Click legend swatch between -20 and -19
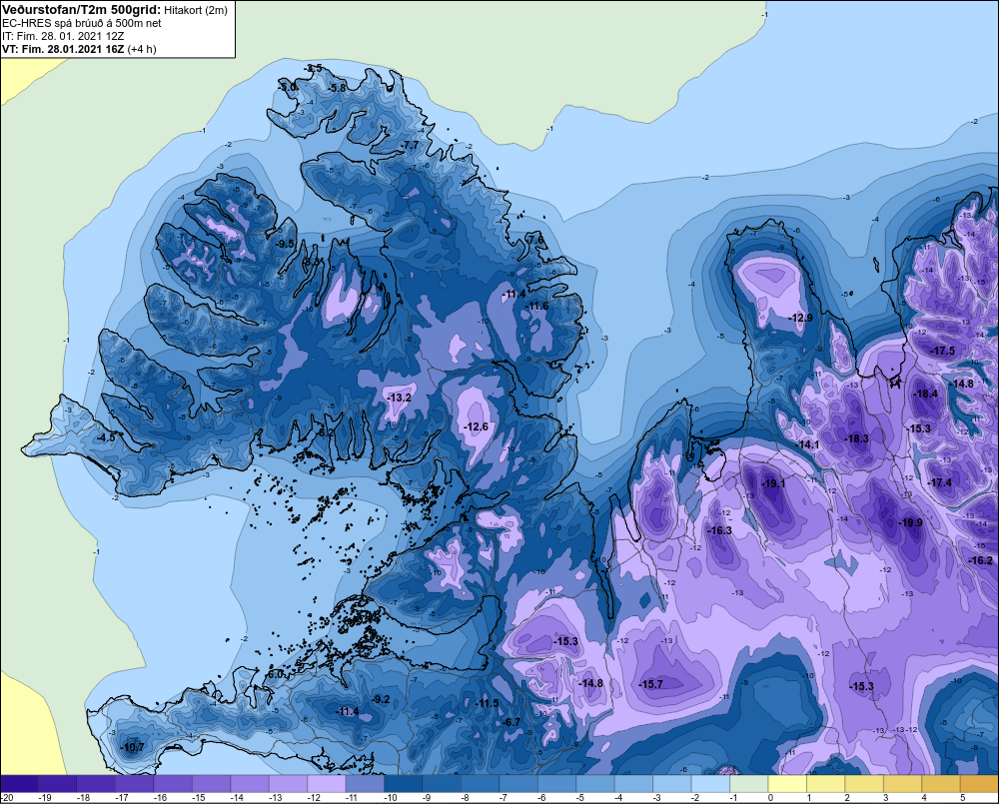 pyautogui.click(x=19, y=784)
